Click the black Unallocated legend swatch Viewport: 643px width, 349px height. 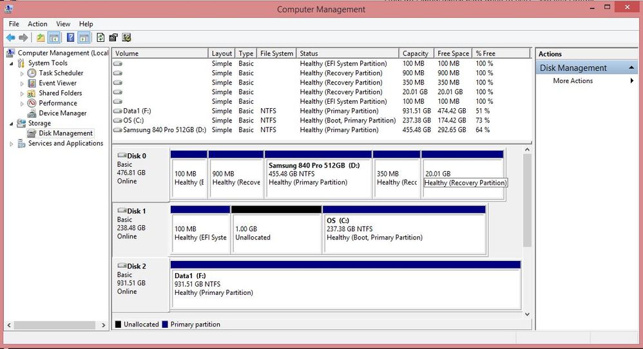[x=118, y=325]
